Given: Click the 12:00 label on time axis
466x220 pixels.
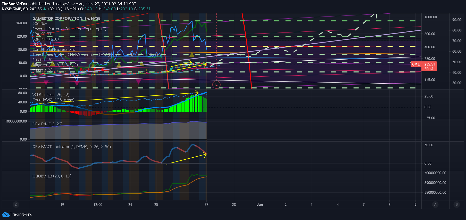Looking at the screenshot, I should (x=98, y=205).
